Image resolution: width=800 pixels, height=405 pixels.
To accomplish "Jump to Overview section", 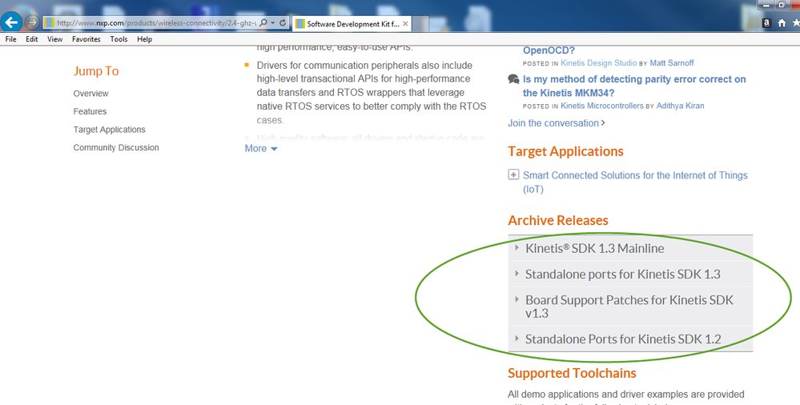I will (x=90, y=94).
